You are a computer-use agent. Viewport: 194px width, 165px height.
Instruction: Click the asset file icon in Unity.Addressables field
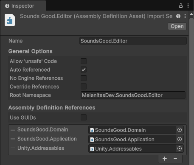(x=92, y=149)
